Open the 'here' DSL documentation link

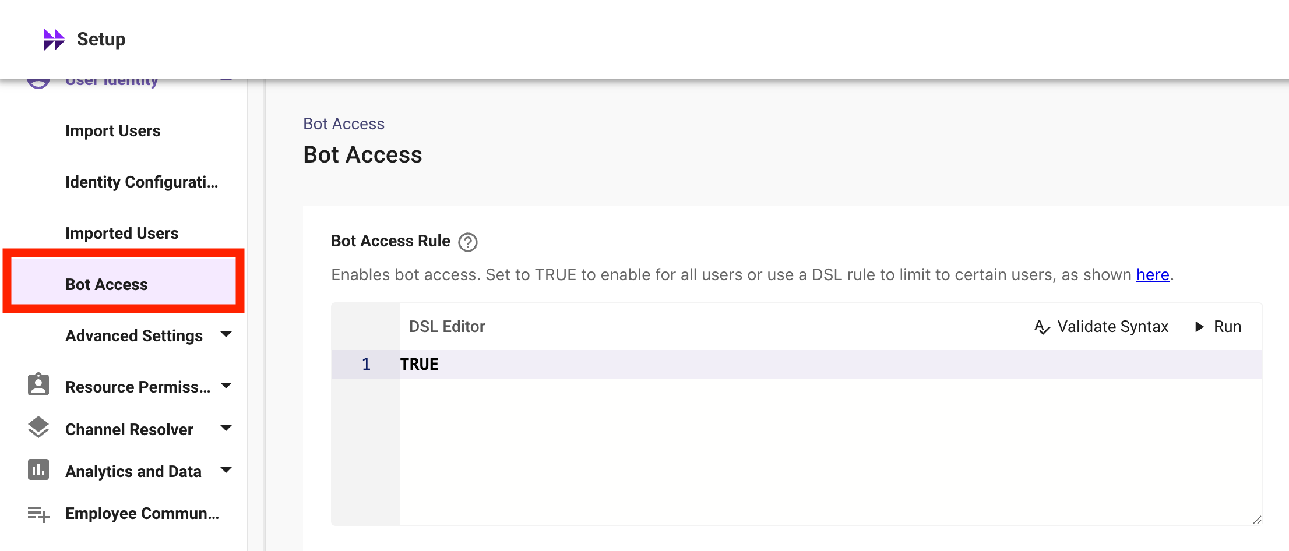point(1152,274)
